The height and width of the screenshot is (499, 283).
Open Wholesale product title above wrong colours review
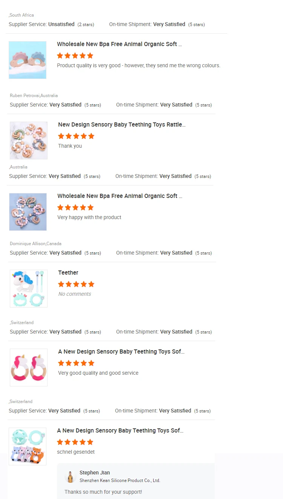(119, 44)
